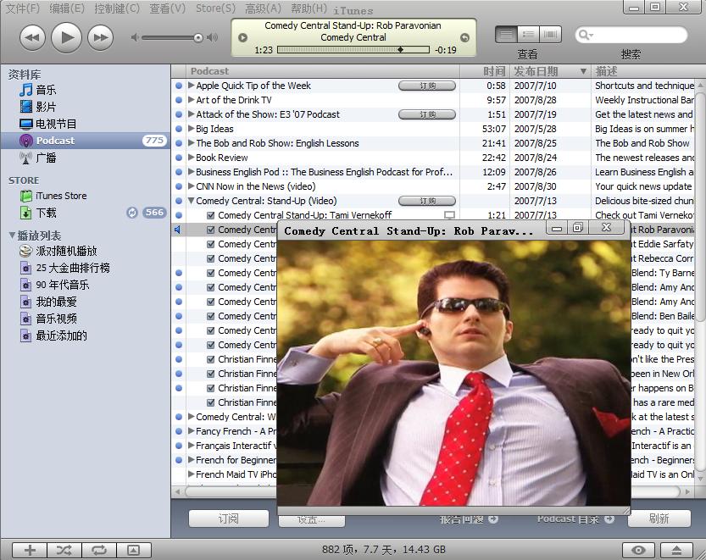Open the 编辑(E) menu

(67, 8)
